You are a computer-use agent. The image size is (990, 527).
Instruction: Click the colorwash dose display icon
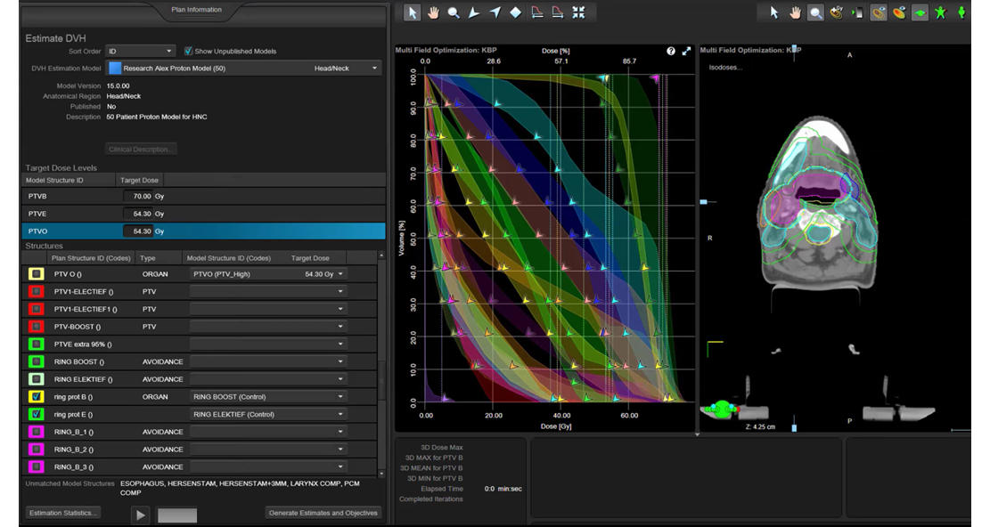(x=901, y=12)
